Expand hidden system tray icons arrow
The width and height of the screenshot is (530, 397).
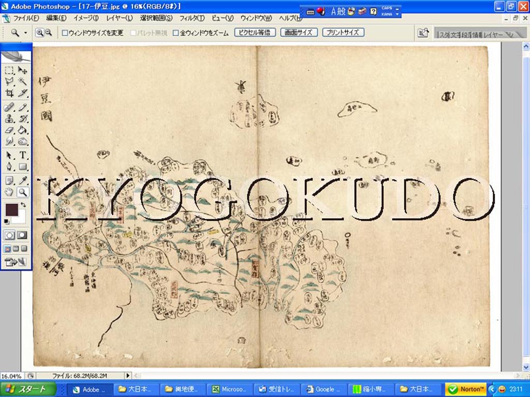click(492, 389)
